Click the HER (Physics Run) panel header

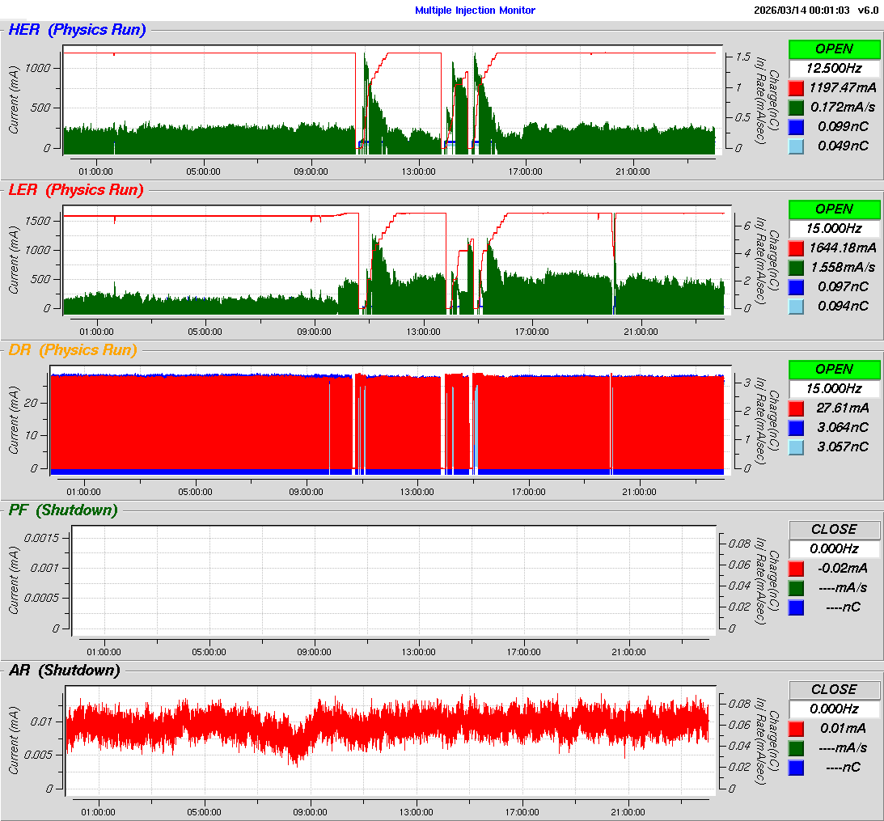[77, 31]
